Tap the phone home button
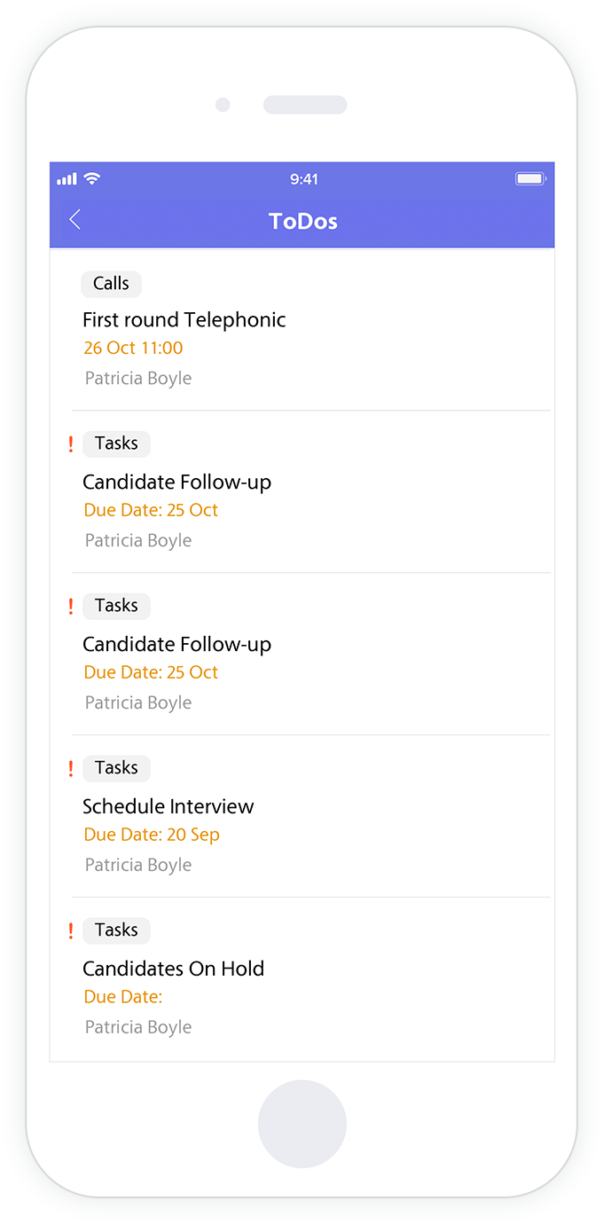 click(302, 1124)
